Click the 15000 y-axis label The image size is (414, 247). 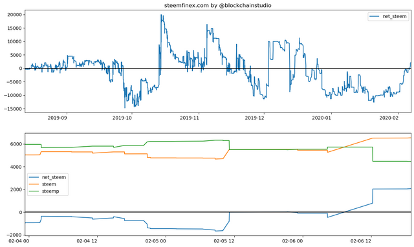click(x=14, y=28)
